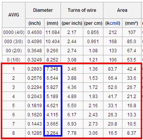Image resolution: width=143 pixels, height=140 pixels.
Task: Select the 000 (3/0) AWG cell
Action: coord(14,42)
